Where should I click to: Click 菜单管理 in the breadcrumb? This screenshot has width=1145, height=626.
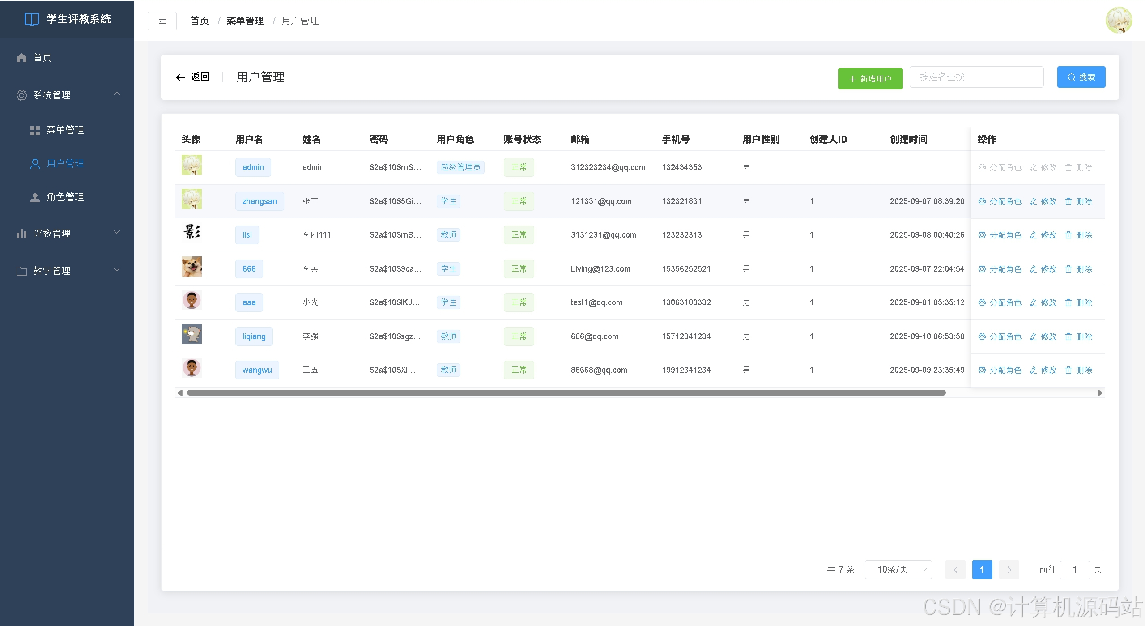click(x=245, y=21)
